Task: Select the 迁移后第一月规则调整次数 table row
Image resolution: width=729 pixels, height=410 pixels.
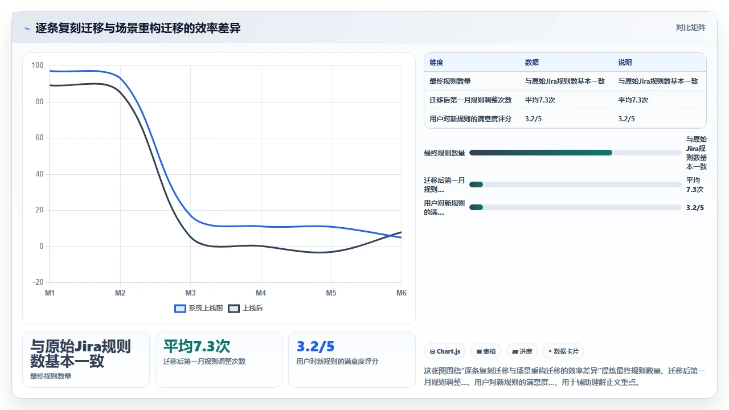Action: click(x=565, y=100)
